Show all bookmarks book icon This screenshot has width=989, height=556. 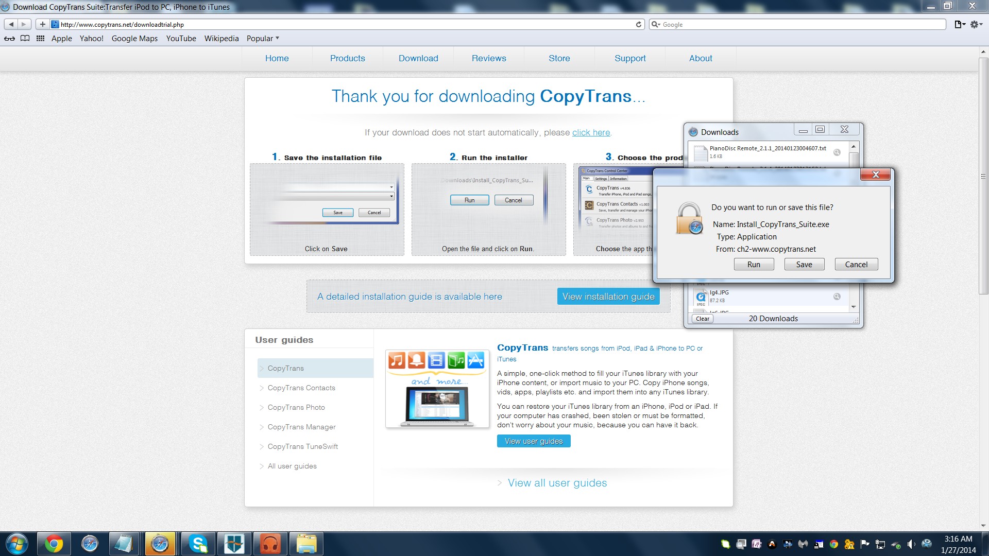point(25,39)
